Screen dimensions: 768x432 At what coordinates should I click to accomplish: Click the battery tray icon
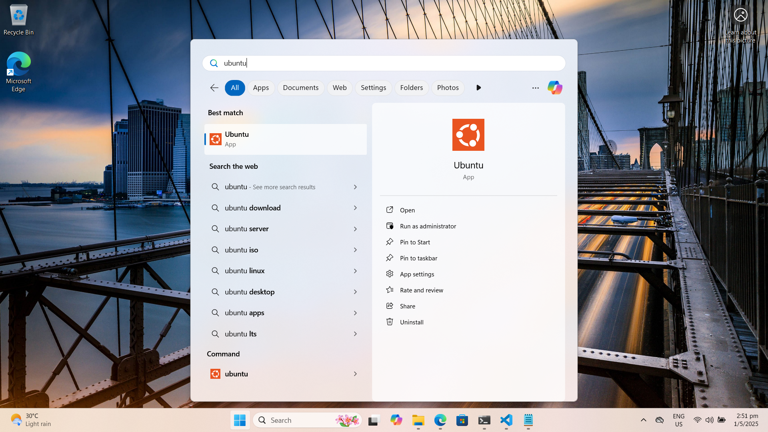(x=722, y=420)
